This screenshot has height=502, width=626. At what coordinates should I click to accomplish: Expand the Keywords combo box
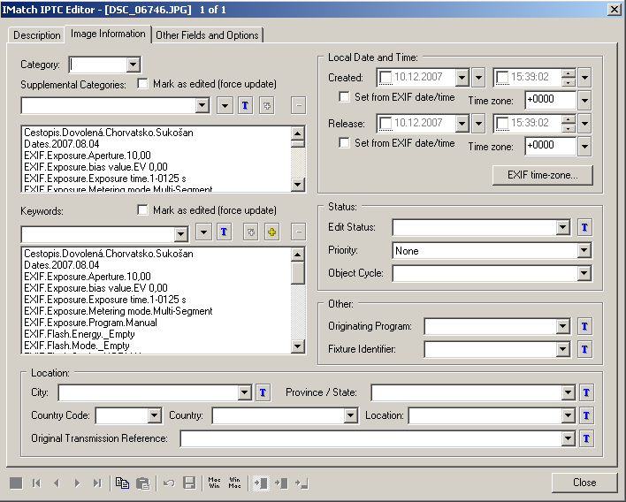181,234
